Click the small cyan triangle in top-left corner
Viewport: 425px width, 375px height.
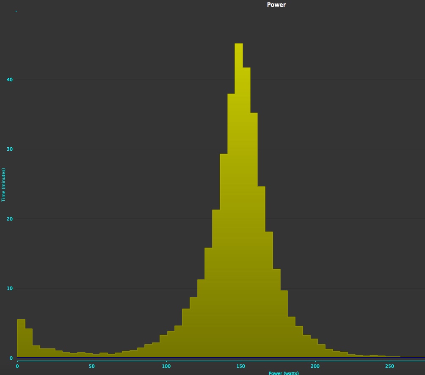click(16, 11)
